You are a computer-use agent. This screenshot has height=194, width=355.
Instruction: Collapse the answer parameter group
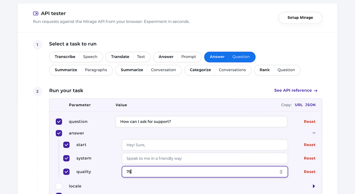pos(314,133)
